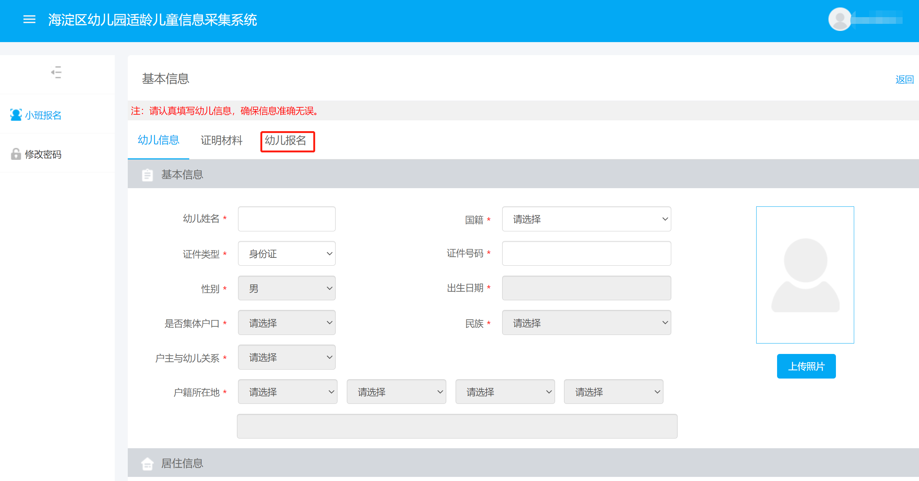Screen dimensions: 919x481
Task: Collapse sidebar with the indent icon
Action: 56,72
